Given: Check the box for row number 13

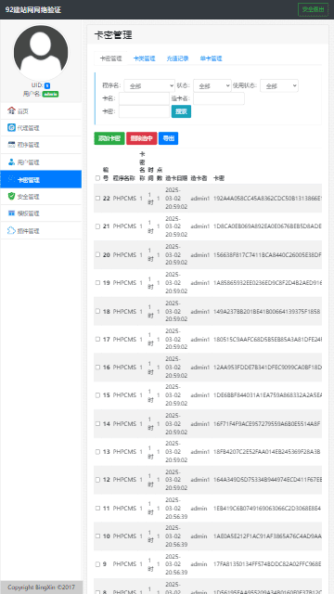Looking at the screenshot, I should pos(97,452).
